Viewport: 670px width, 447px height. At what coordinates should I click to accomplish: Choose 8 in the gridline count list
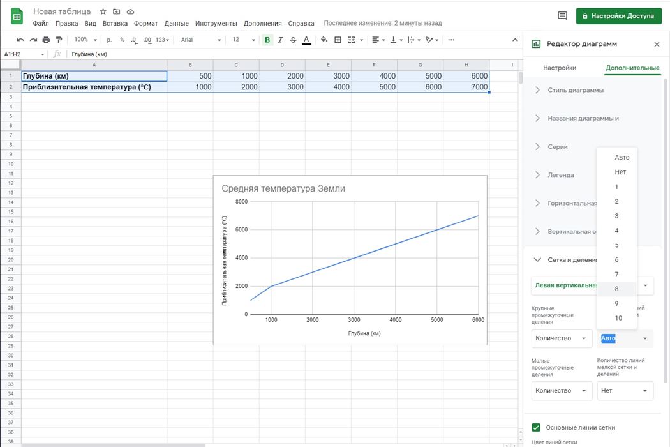click(617, 289)
